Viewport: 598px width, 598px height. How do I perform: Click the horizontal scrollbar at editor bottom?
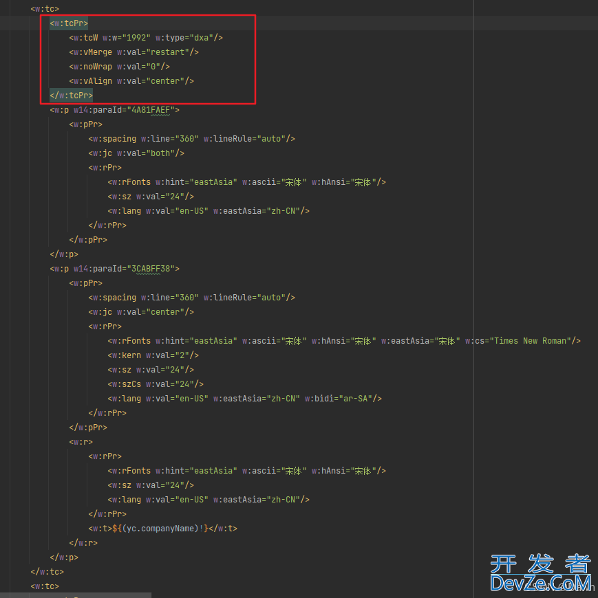[76, 595]
